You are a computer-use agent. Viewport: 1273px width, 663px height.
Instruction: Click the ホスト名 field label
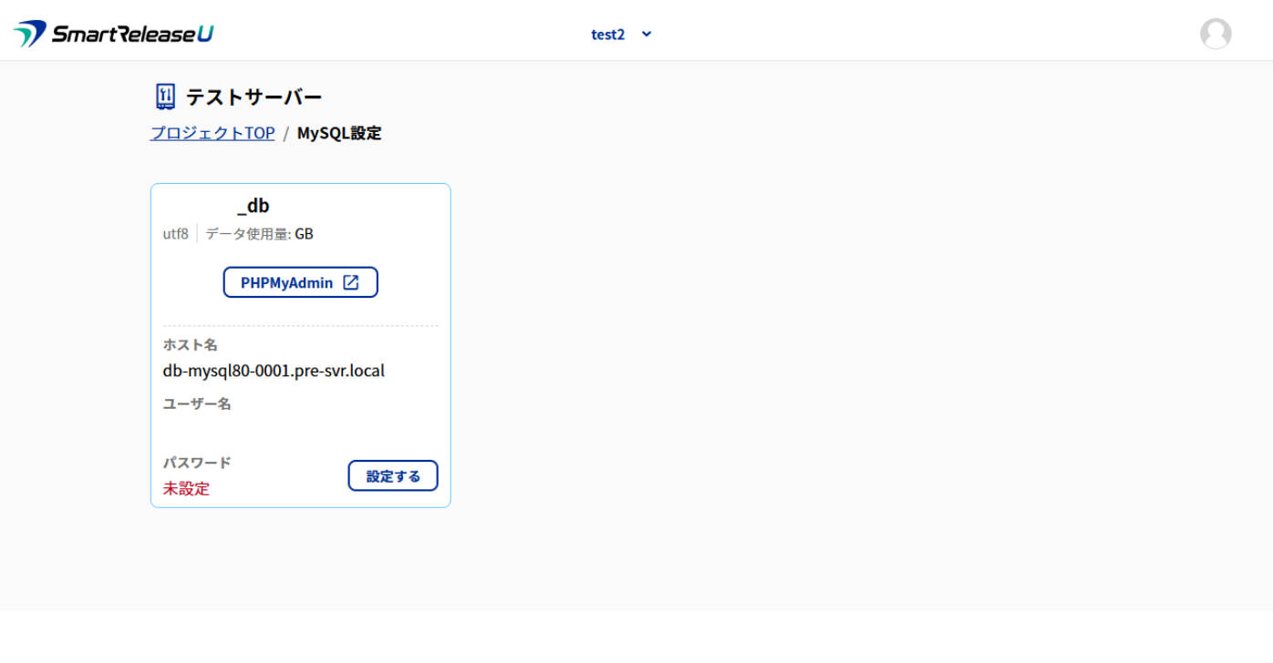pyautogui.click(x=190, y=344)
